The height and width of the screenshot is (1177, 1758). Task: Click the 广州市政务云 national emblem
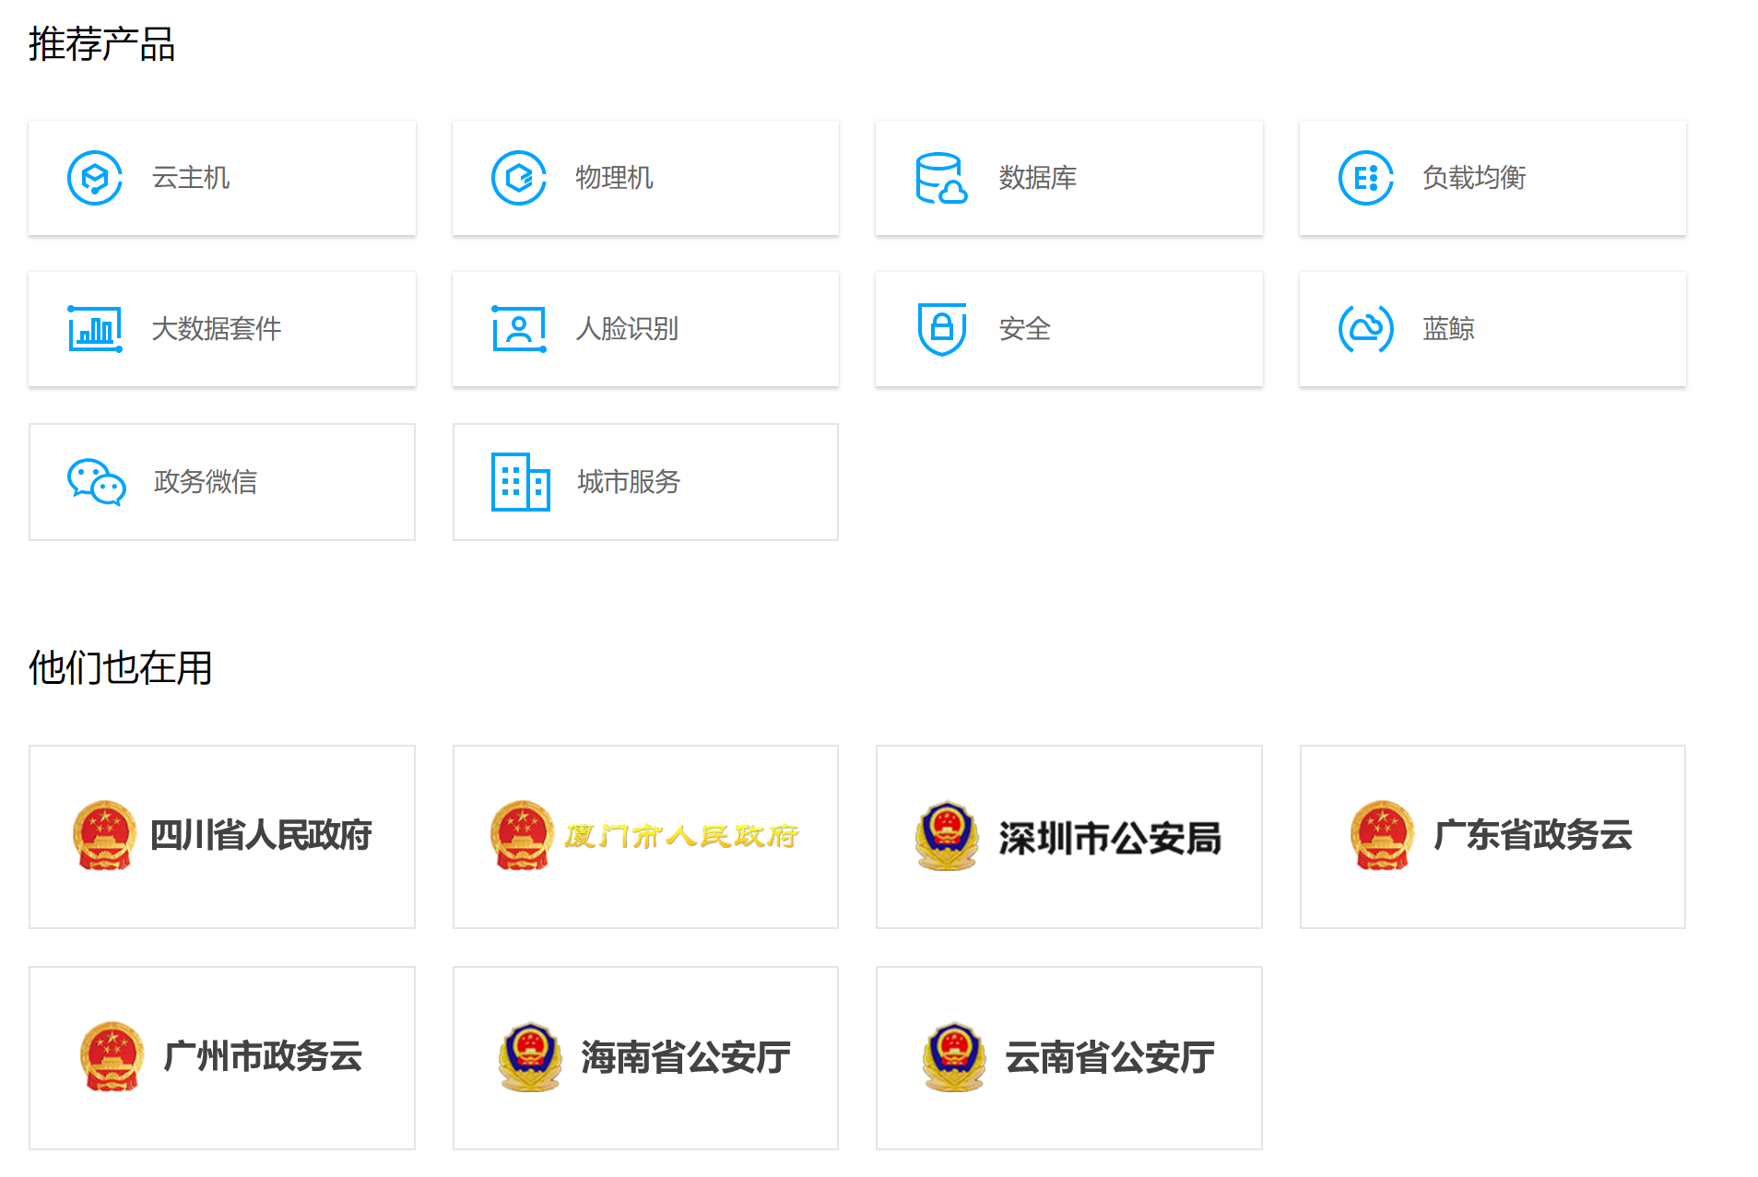112,1057
